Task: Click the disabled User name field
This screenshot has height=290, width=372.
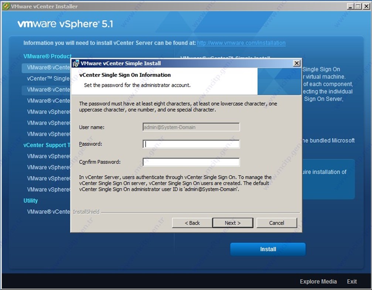Action: tap(191, 127)
